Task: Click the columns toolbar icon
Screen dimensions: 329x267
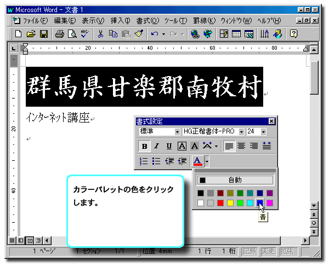Action: tap(264, 34)
